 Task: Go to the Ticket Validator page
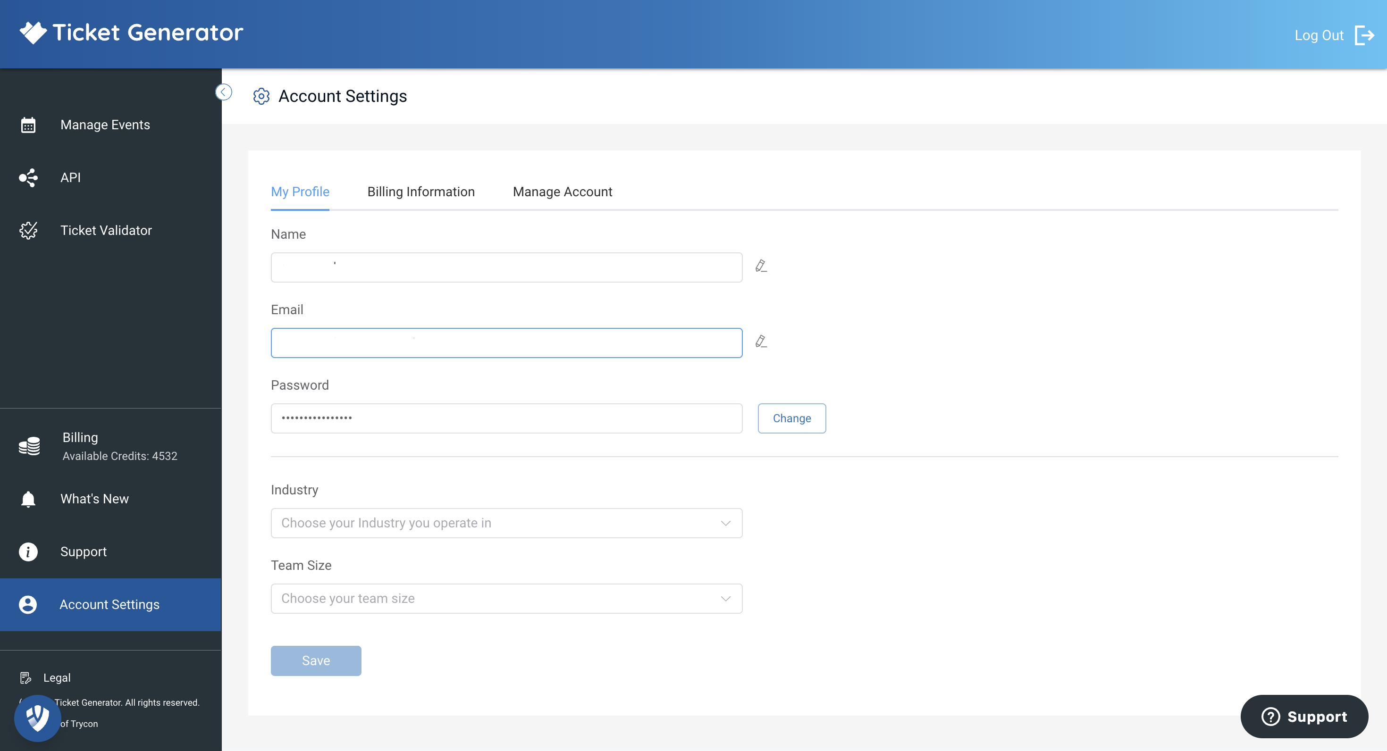pos(110,230)
